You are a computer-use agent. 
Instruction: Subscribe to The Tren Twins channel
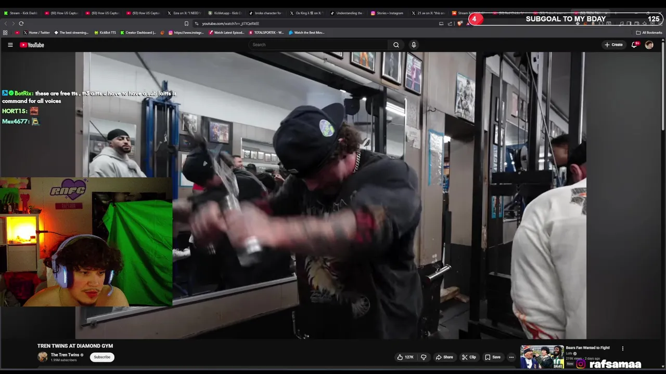(x=102, y=357)
